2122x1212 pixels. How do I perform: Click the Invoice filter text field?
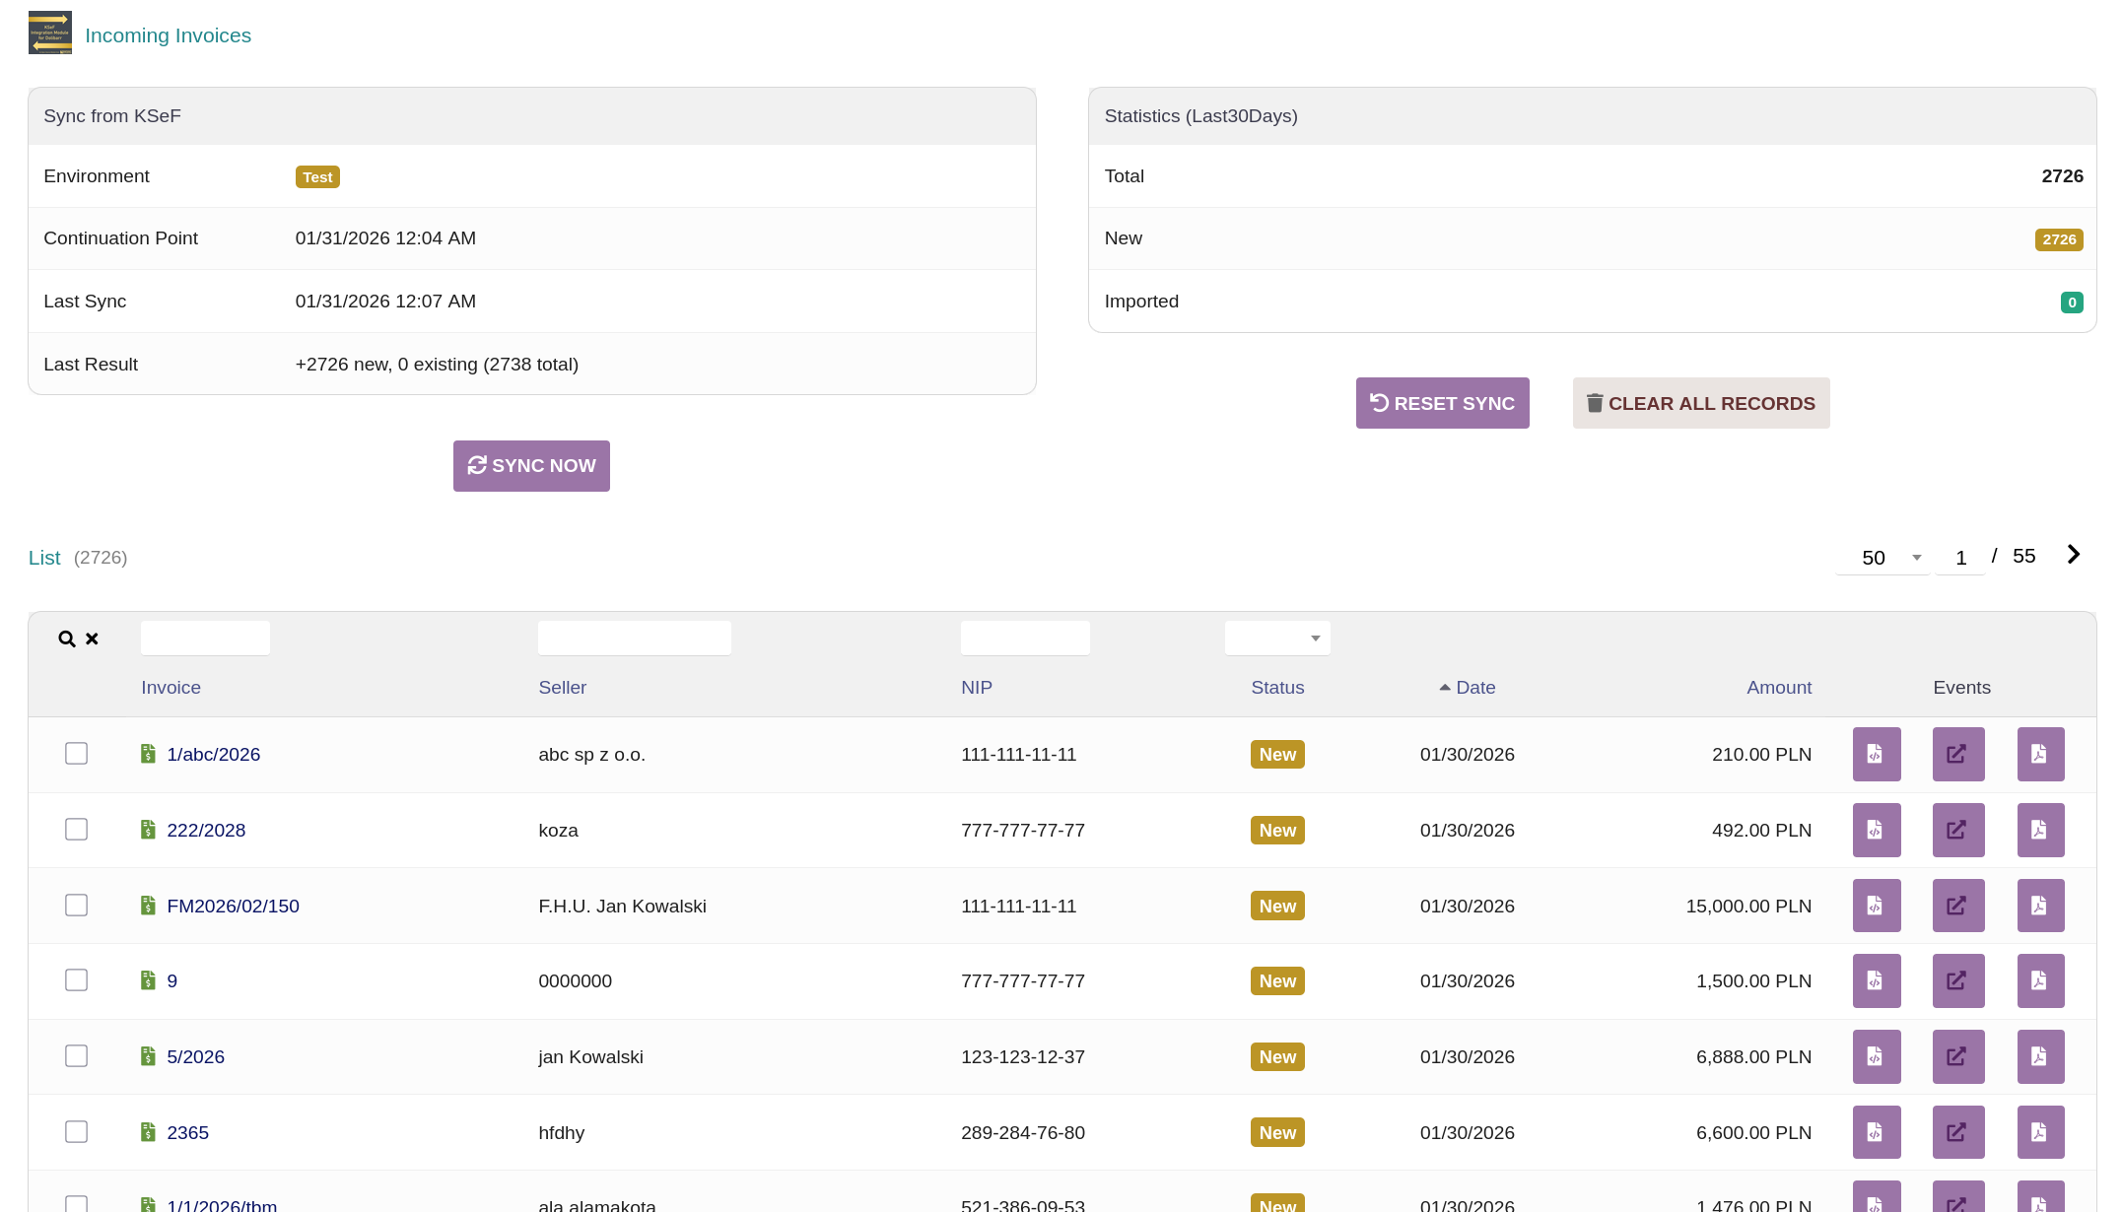point(205,639)
